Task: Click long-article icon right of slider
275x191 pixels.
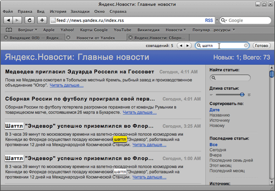Action: click(249, 95)
